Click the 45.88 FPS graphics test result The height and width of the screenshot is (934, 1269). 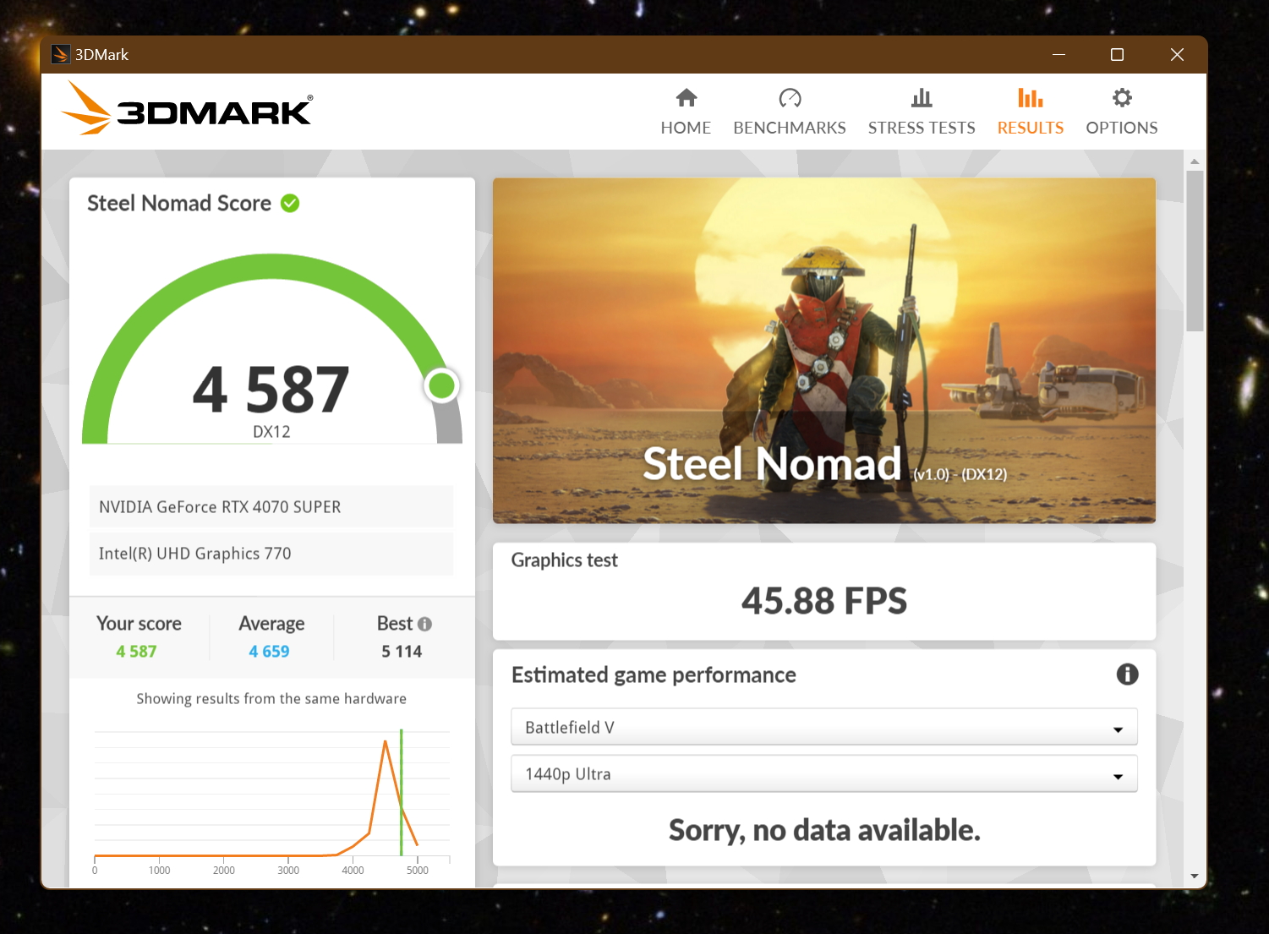coord(824,601)
